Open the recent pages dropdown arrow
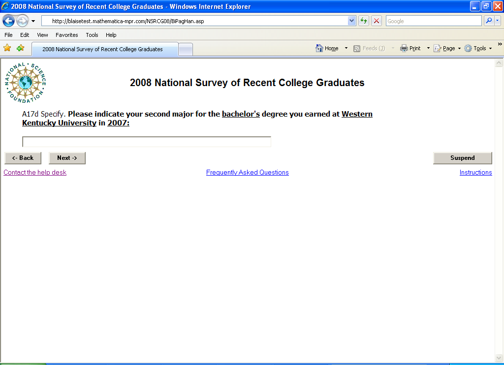The image size is (504, 365). tap(33, 21)
